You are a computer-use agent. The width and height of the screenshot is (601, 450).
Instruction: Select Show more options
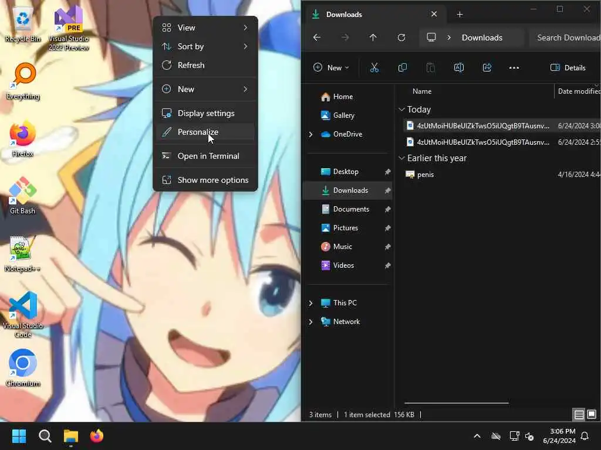[x=205, y=180]
